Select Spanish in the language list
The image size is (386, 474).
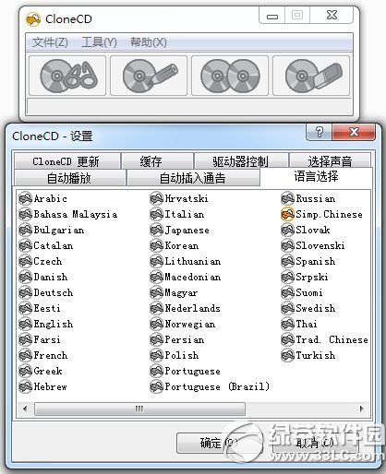point(316,261)
